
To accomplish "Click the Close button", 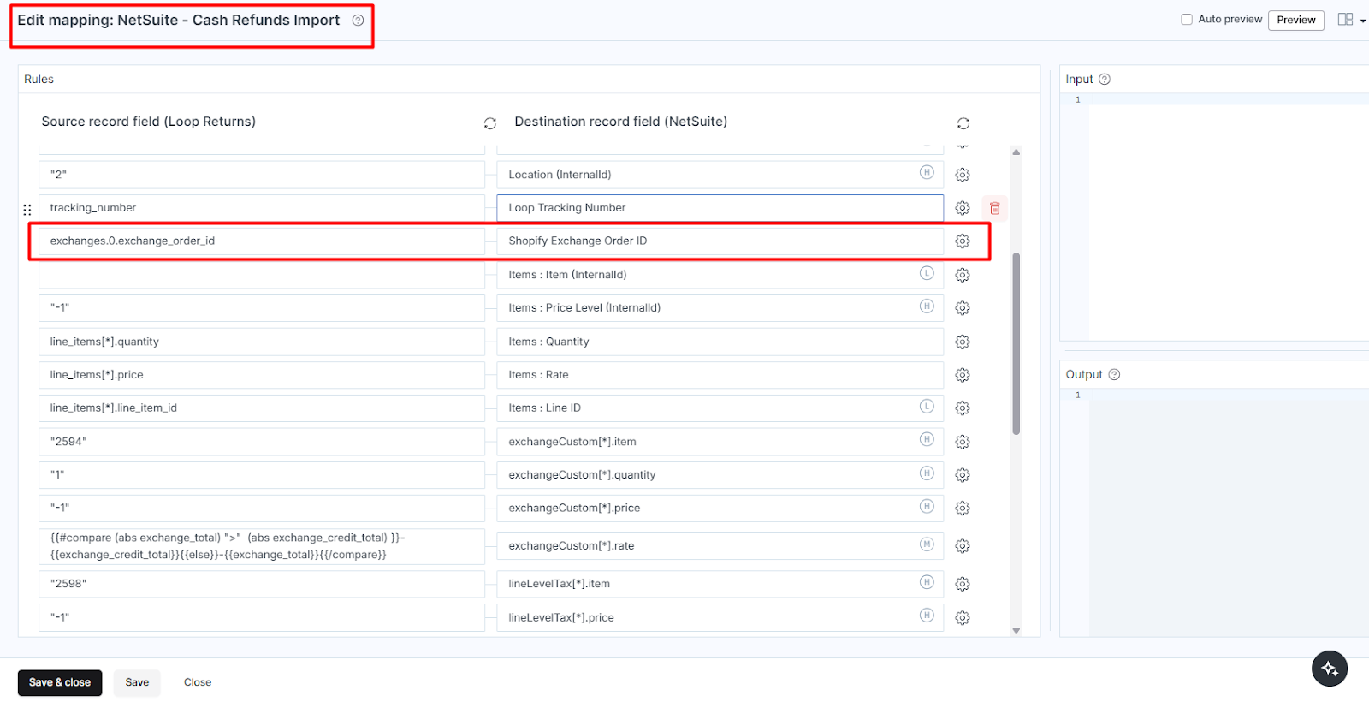I will coord(198,682).
